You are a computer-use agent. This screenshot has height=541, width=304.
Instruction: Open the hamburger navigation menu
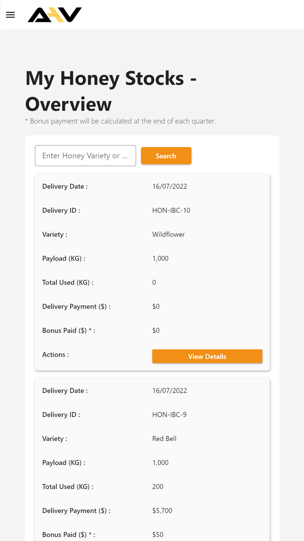click(x=10, y=15)
